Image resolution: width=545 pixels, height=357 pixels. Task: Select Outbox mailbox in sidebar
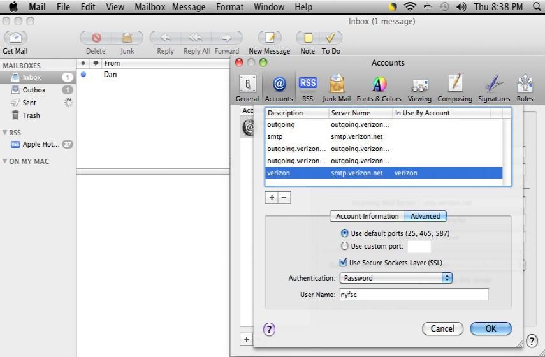pos(38,90)
